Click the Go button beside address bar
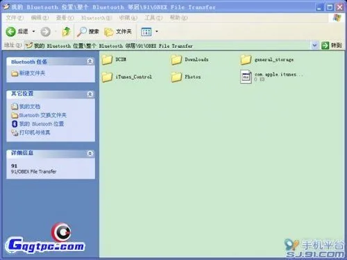The height and width of the screenshot is (260, 347). 331,46
